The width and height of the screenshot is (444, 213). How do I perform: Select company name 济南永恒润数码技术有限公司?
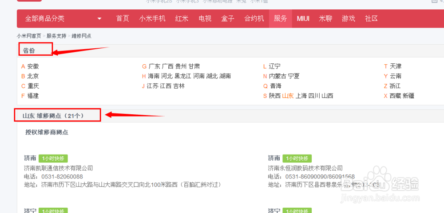pos(305,168)
